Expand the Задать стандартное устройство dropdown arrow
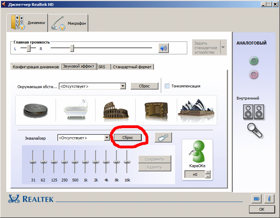 (x=223, y=47)
